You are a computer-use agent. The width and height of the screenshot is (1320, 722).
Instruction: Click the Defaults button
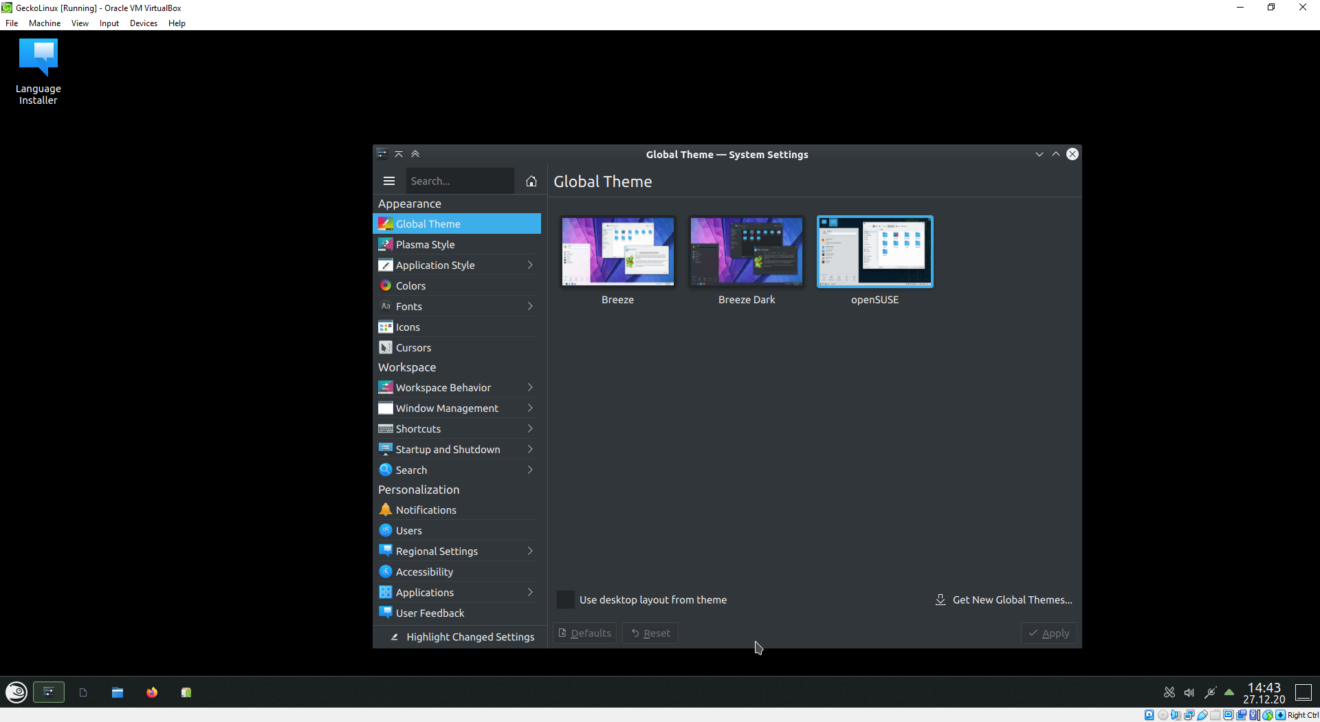[x=584, y=633]
